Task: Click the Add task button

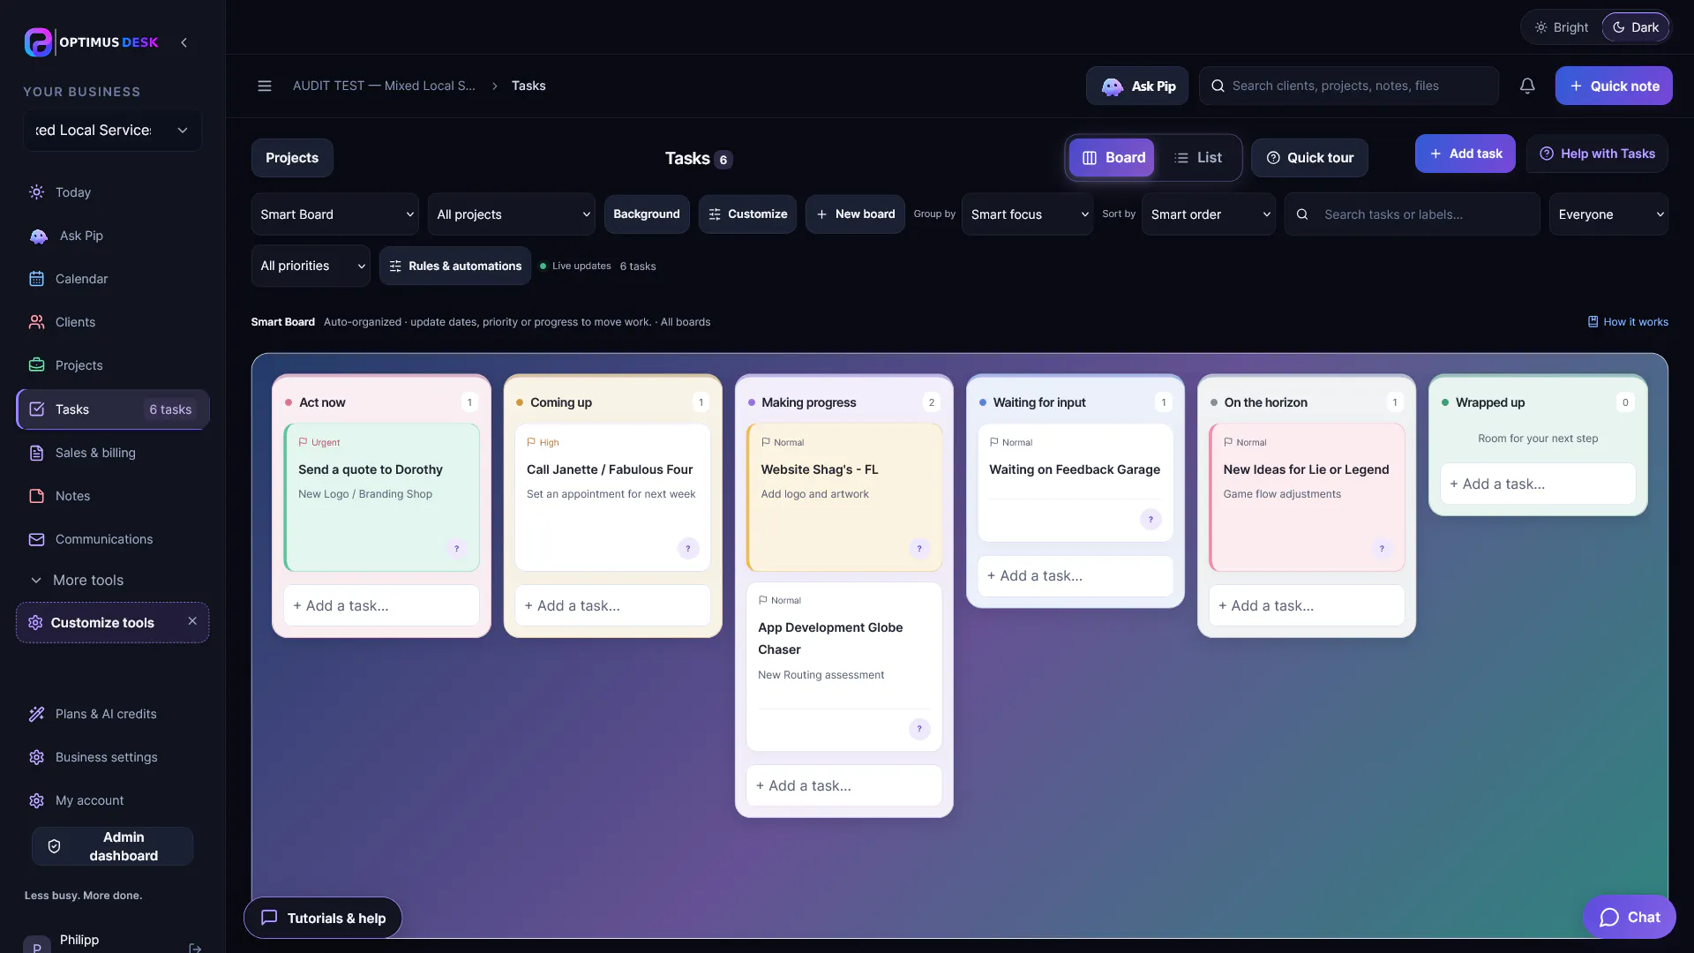Action: [1465, 154]
